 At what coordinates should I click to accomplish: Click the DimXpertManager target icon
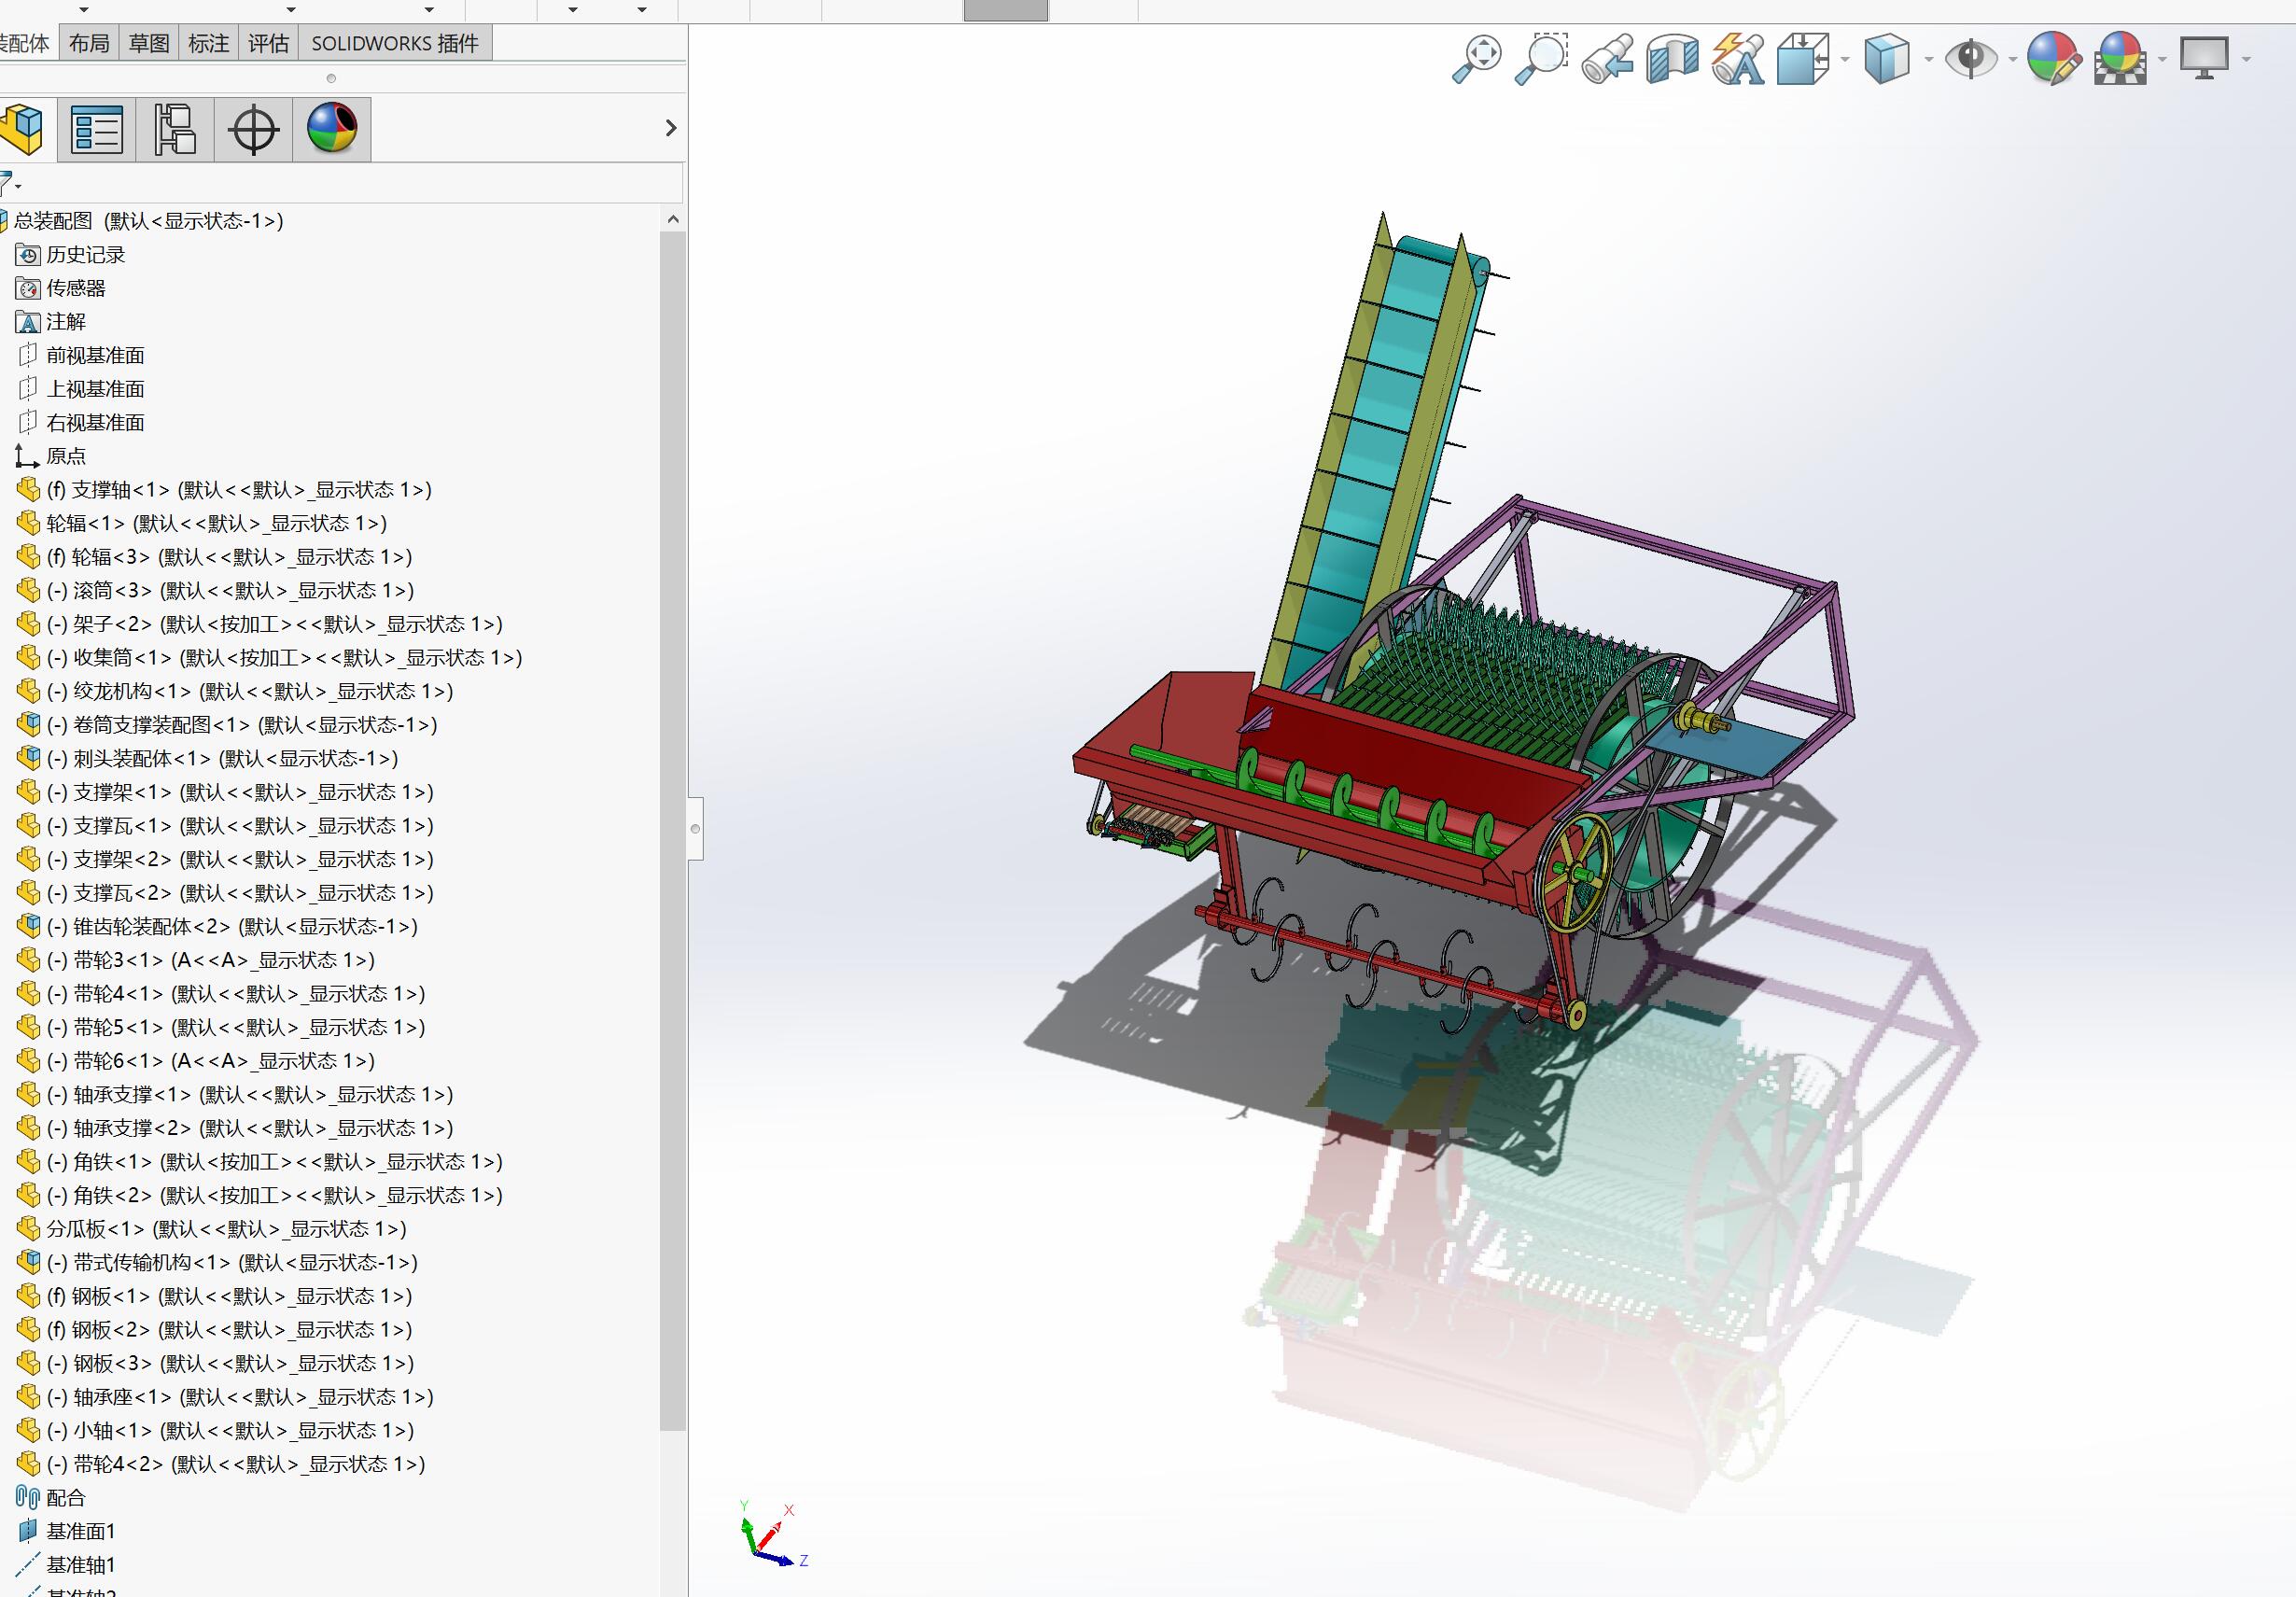pos(253,128)
